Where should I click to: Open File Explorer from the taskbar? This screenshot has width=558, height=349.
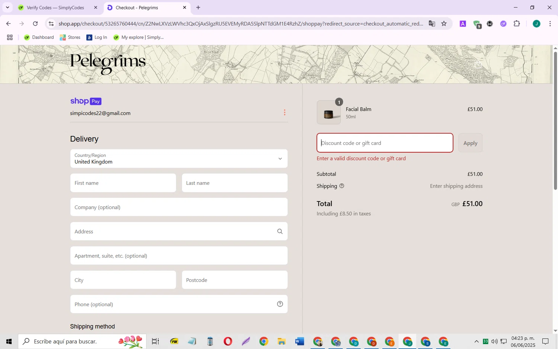pos(282,341)
